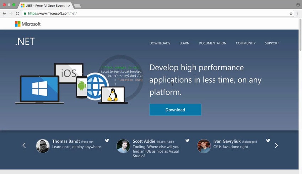Open the @asp_net Twitter handle
Image resolution: width=302 pixels, height=174 pixels.
coord(87,142)
